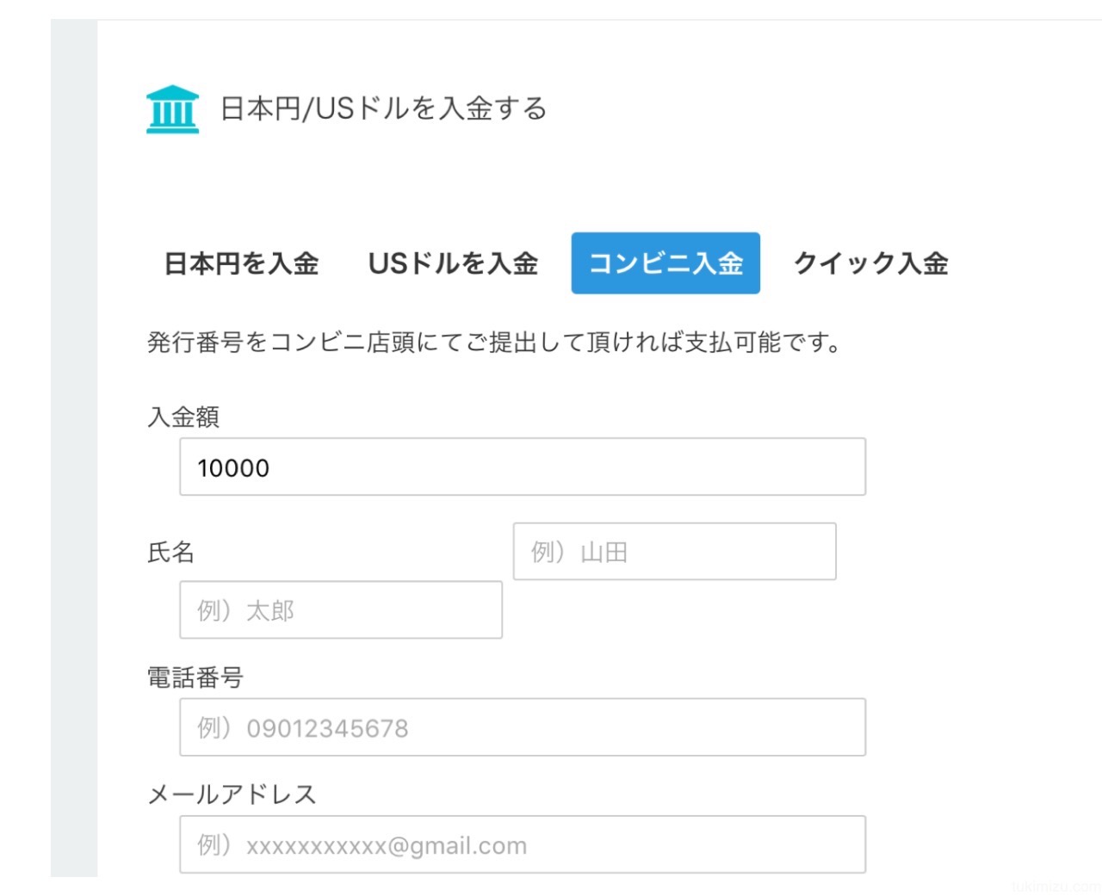
Task: Switch to the 日本円を入金 tab
Action: [x=241, y=263]
